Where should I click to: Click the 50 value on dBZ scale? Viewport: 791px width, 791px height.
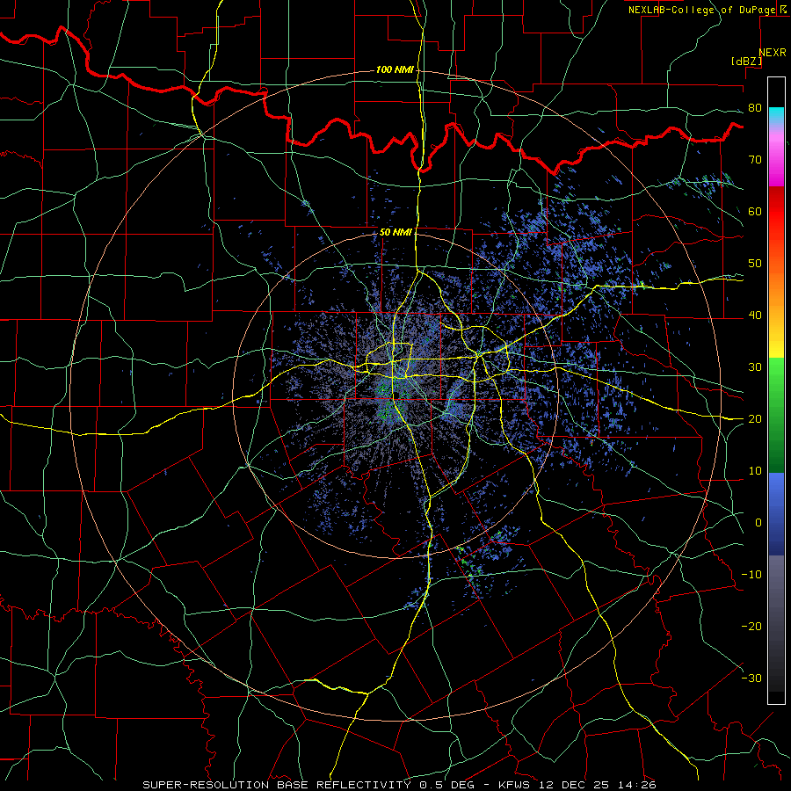pyautogui.click(x=755, y=264)
